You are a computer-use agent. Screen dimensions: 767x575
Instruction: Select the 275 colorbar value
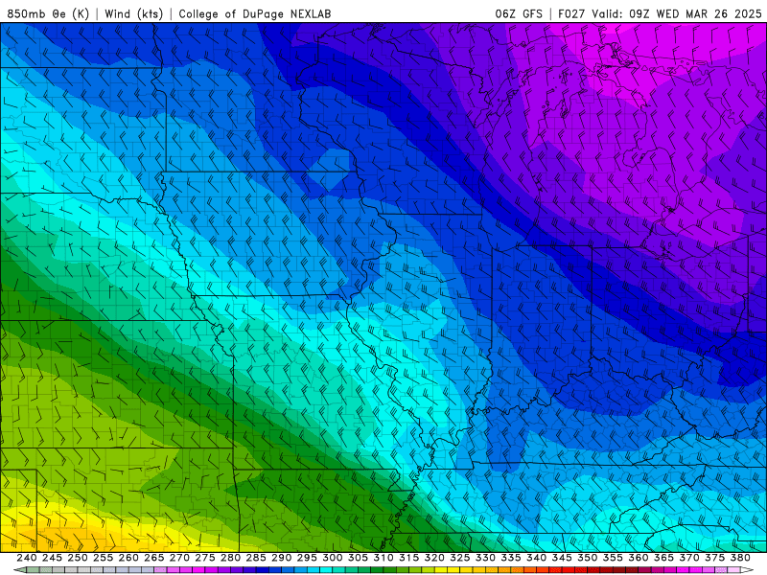204,558
